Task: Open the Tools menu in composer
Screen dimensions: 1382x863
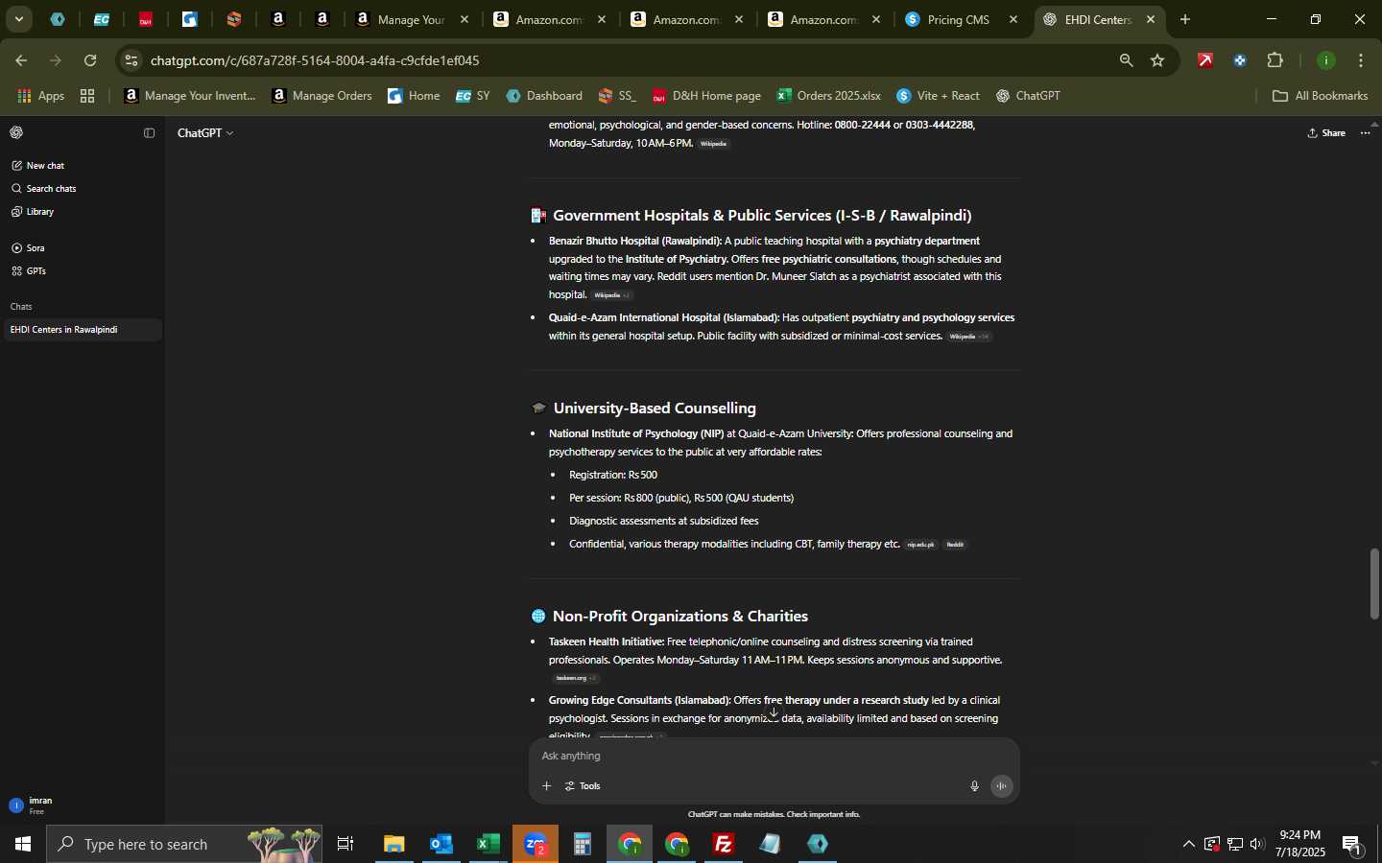Action: [583, 786]
